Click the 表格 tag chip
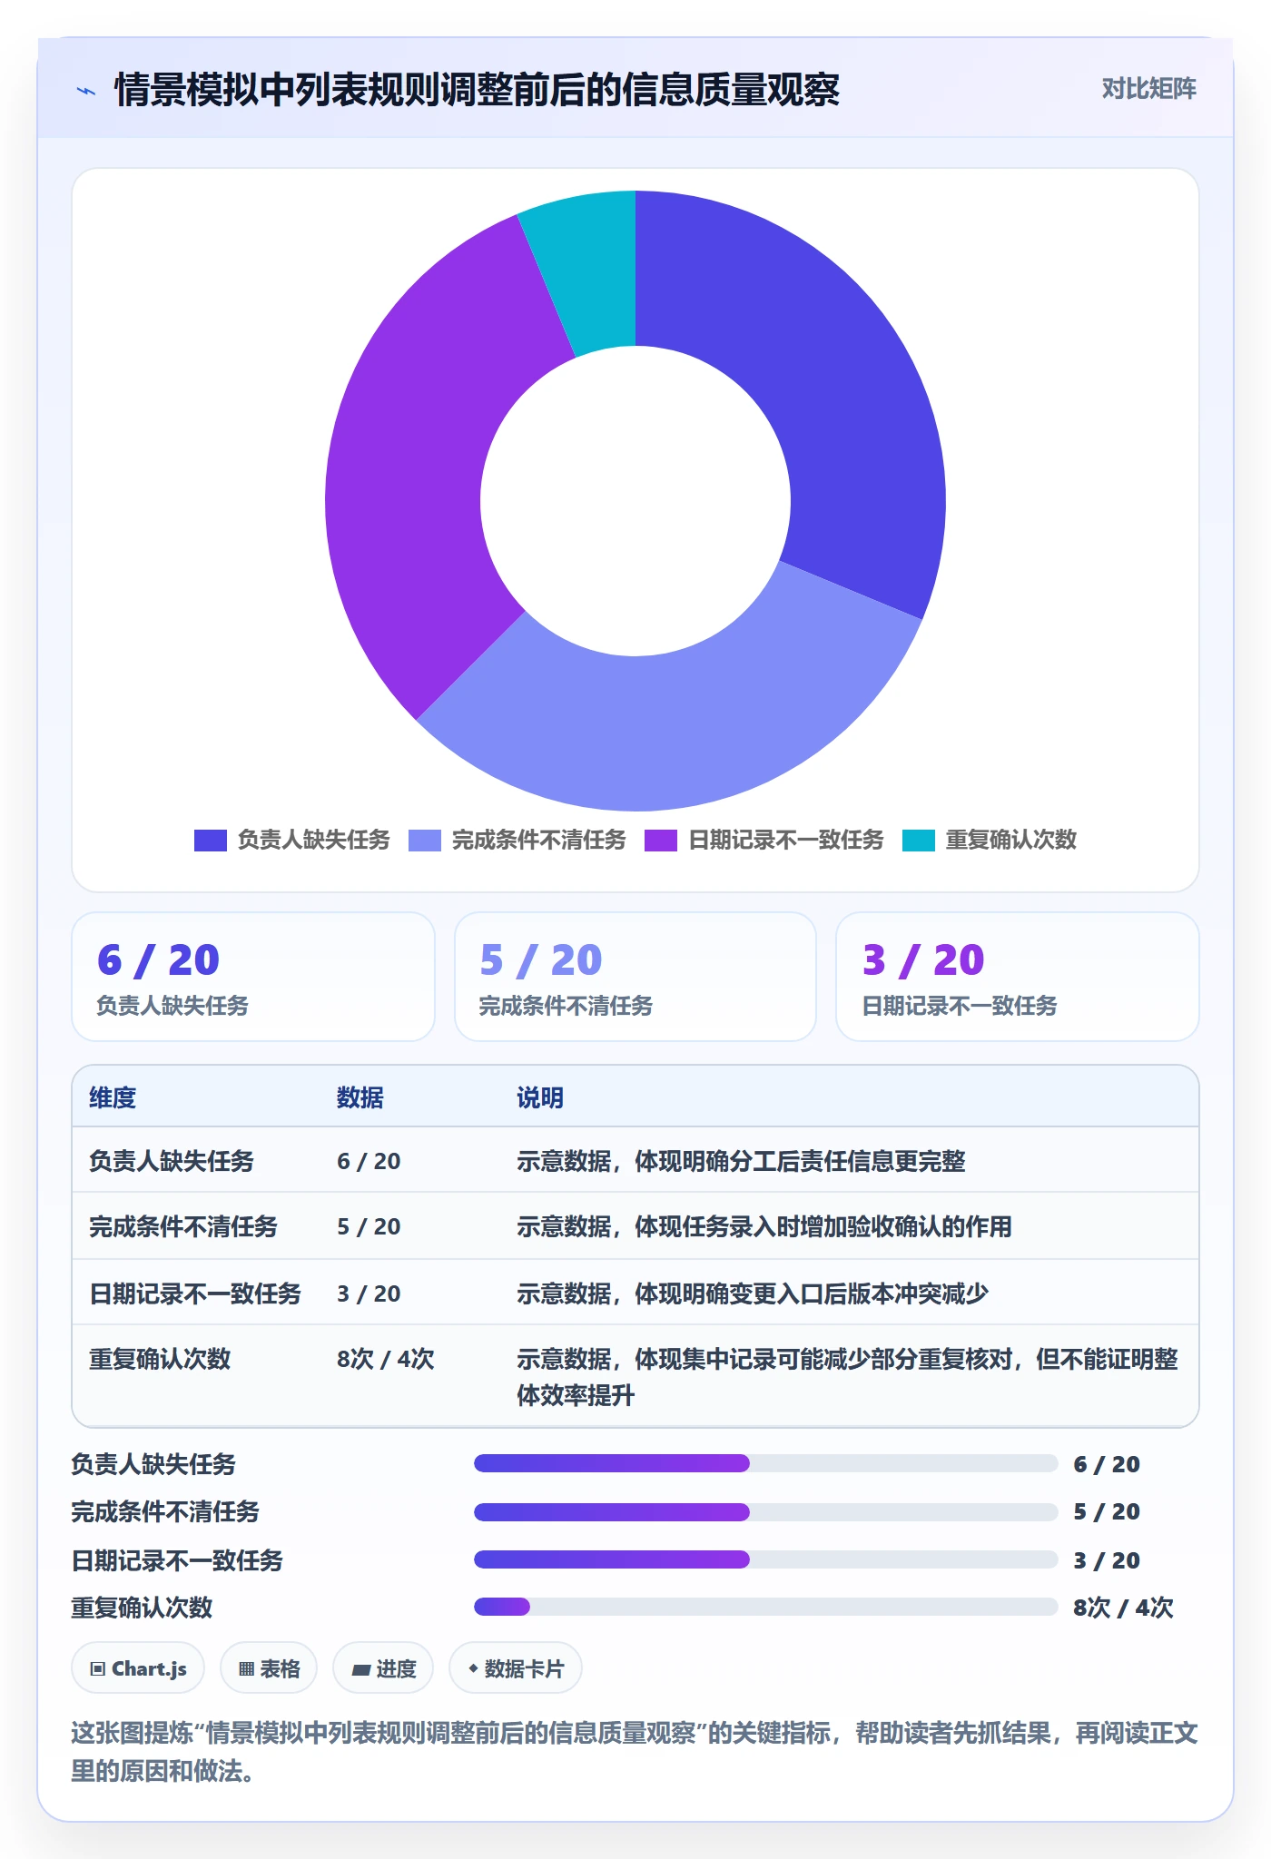 [x=269, y=1668]
